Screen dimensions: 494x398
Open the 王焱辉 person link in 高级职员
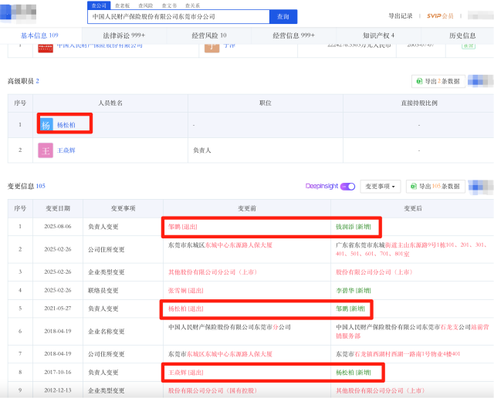coord(67,150)
